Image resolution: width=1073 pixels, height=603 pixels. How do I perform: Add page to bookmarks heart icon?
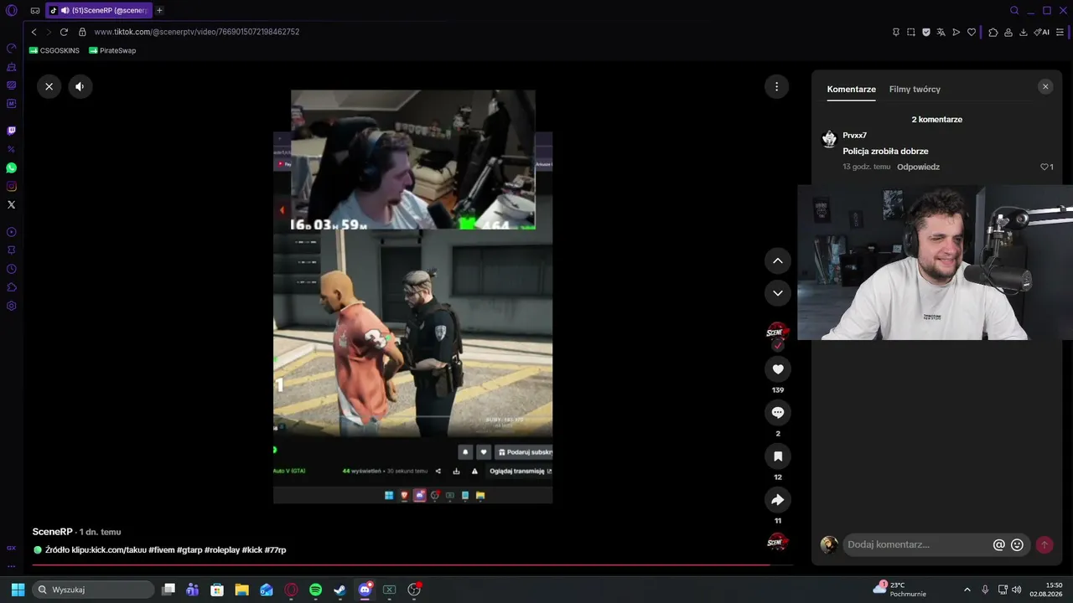[972, 32]
